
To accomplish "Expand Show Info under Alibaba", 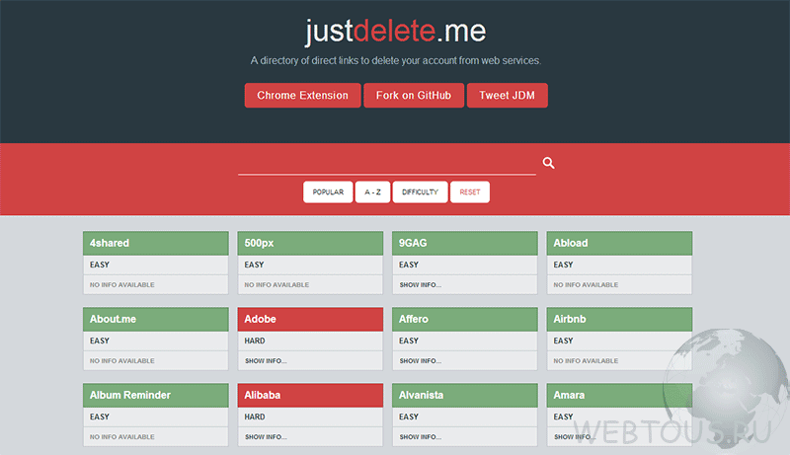I will 266,436.
